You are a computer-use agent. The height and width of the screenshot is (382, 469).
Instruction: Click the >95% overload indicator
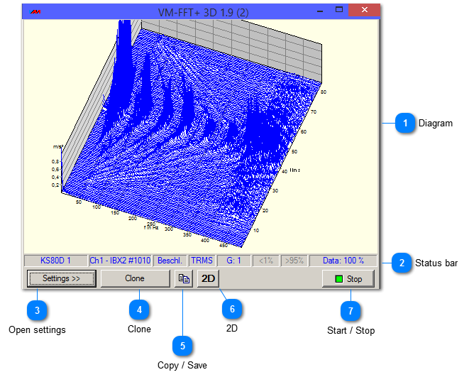[x=293, y=261]
